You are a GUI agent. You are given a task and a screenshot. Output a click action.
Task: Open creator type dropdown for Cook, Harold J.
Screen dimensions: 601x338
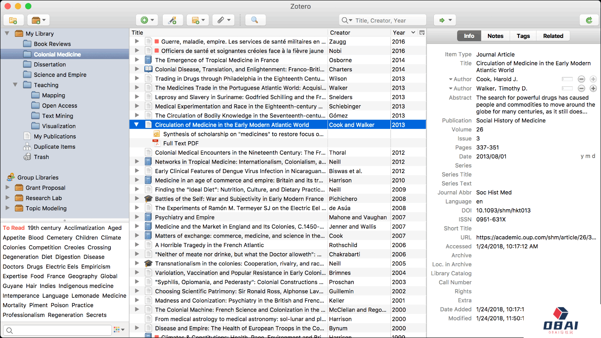460,79
